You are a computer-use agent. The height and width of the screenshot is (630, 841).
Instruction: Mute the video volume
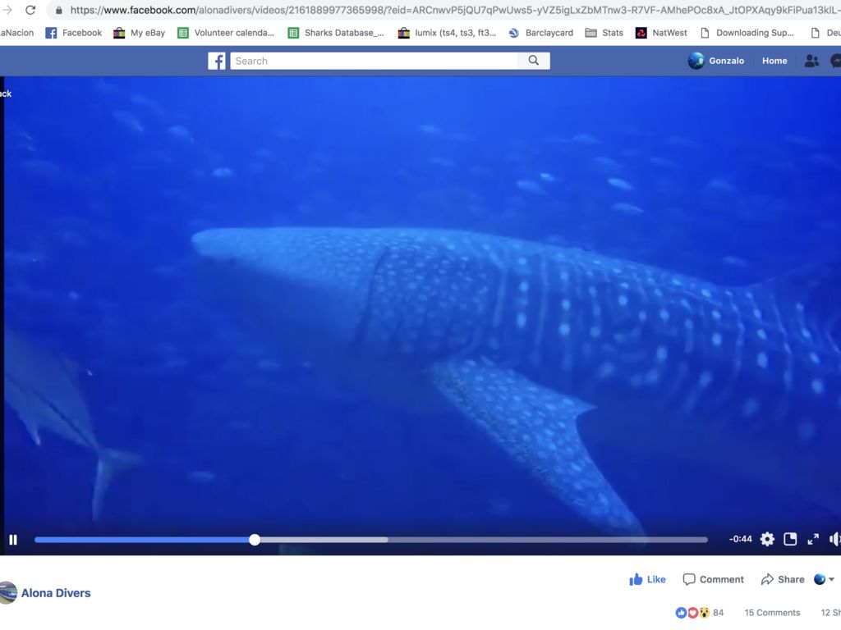coord(834,539)
